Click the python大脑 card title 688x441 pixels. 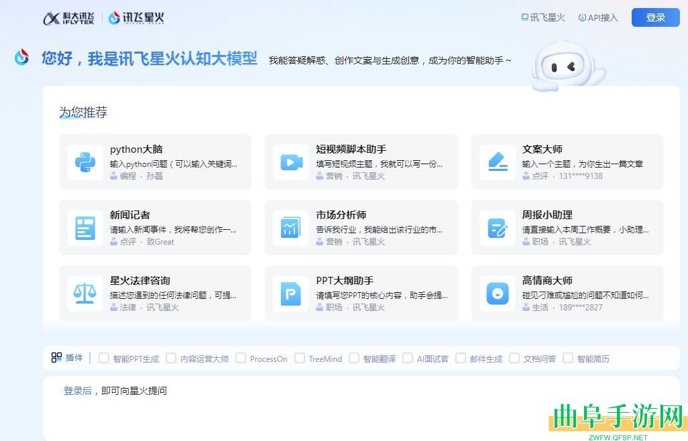tap(136, 149)
